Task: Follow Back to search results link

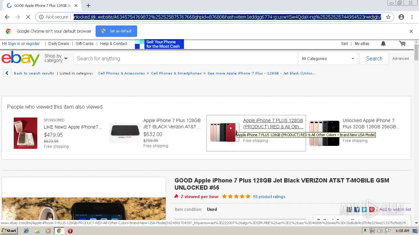Action: pyautogui.click(x=34, y=73)
